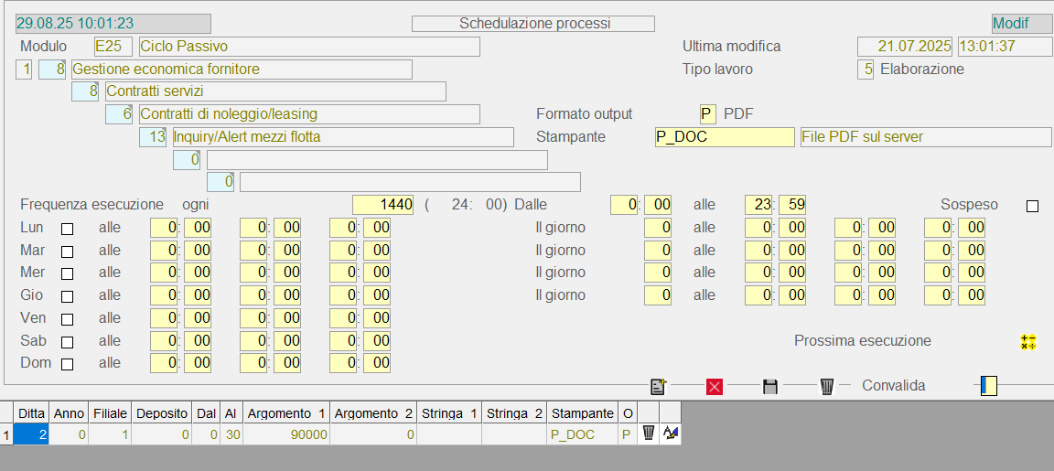
Task: Check the Ven day checkbox
Action: click(x=67, y=319)
